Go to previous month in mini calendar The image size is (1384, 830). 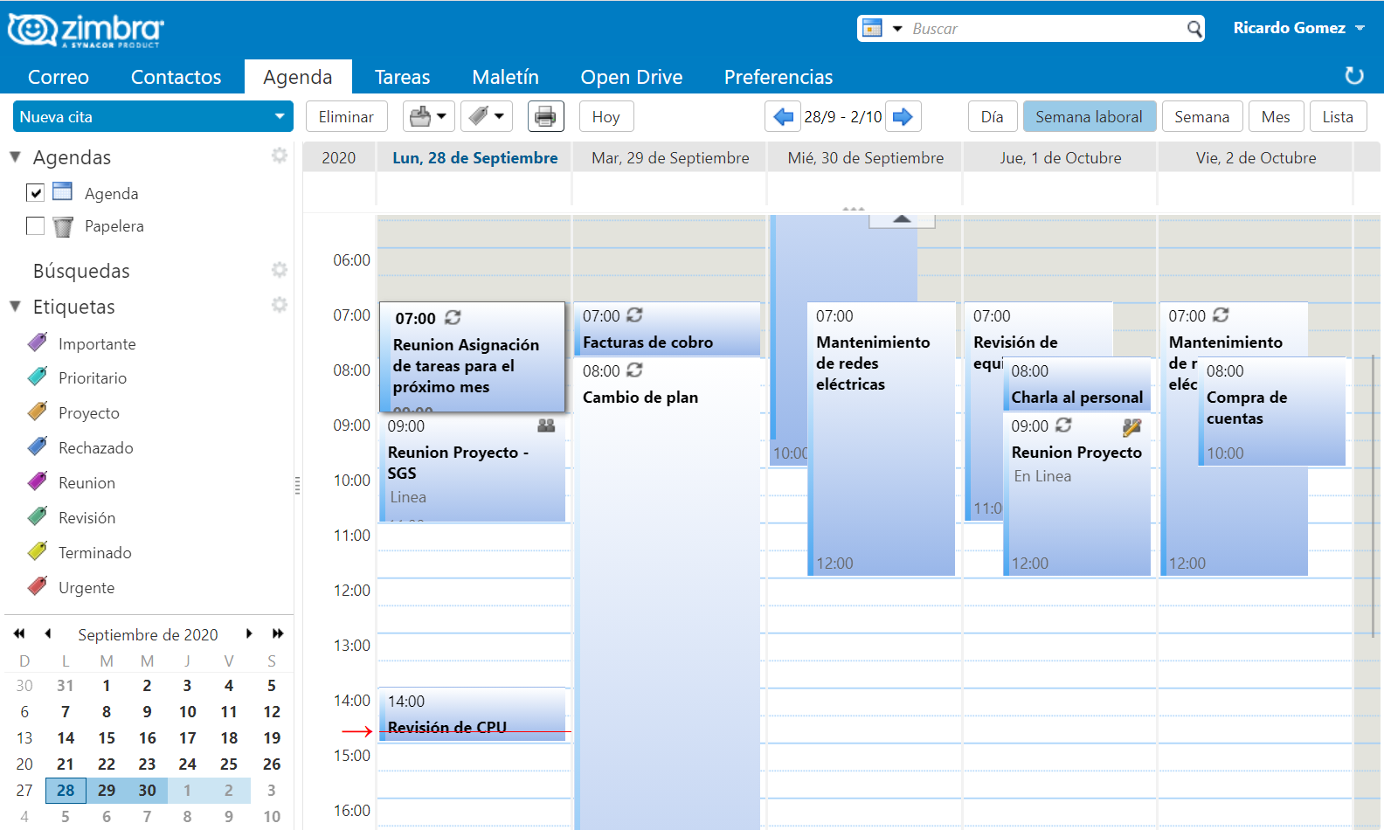[48, 633]
